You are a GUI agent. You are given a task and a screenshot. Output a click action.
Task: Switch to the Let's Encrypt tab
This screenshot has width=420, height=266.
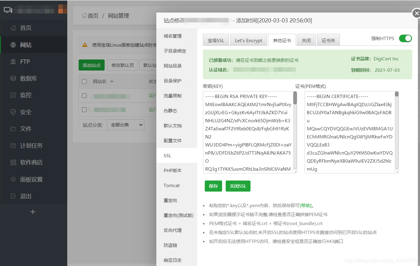(248, 40)
